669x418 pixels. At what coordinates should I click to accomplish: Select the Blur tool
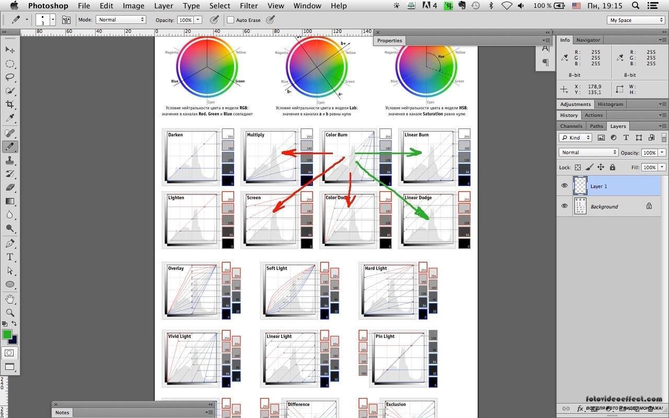click(10, 215)
